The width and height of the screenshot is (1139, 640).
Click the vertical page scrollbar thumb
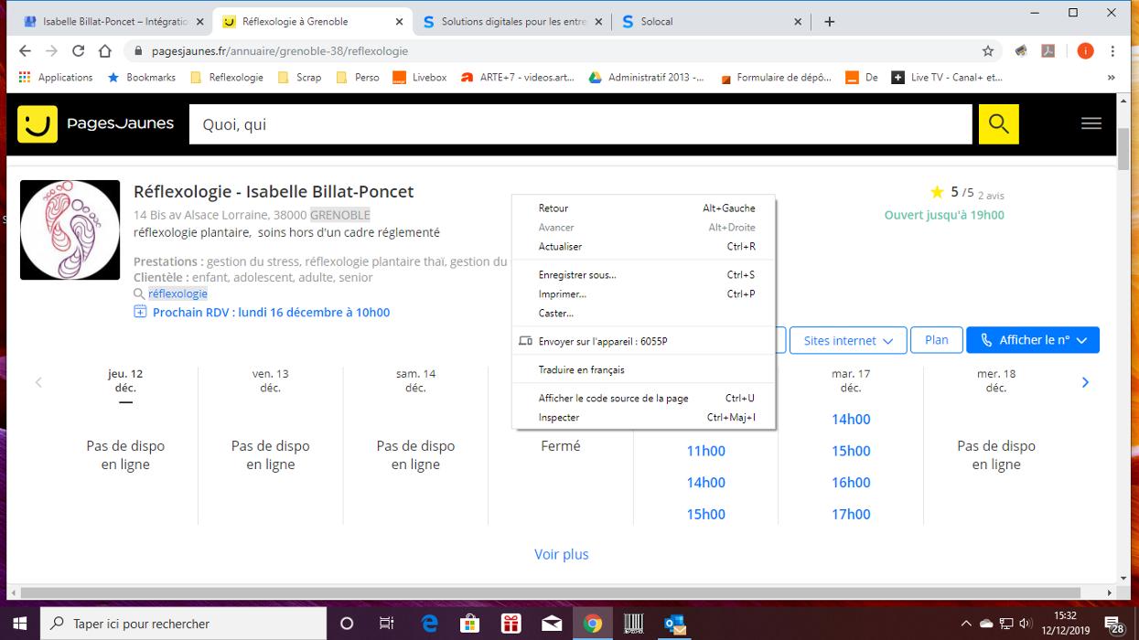click(1123, 150)
